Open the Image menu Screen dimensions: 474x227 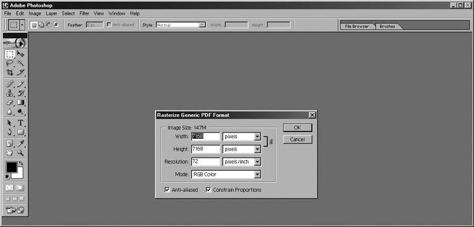(x=35, y=14)
